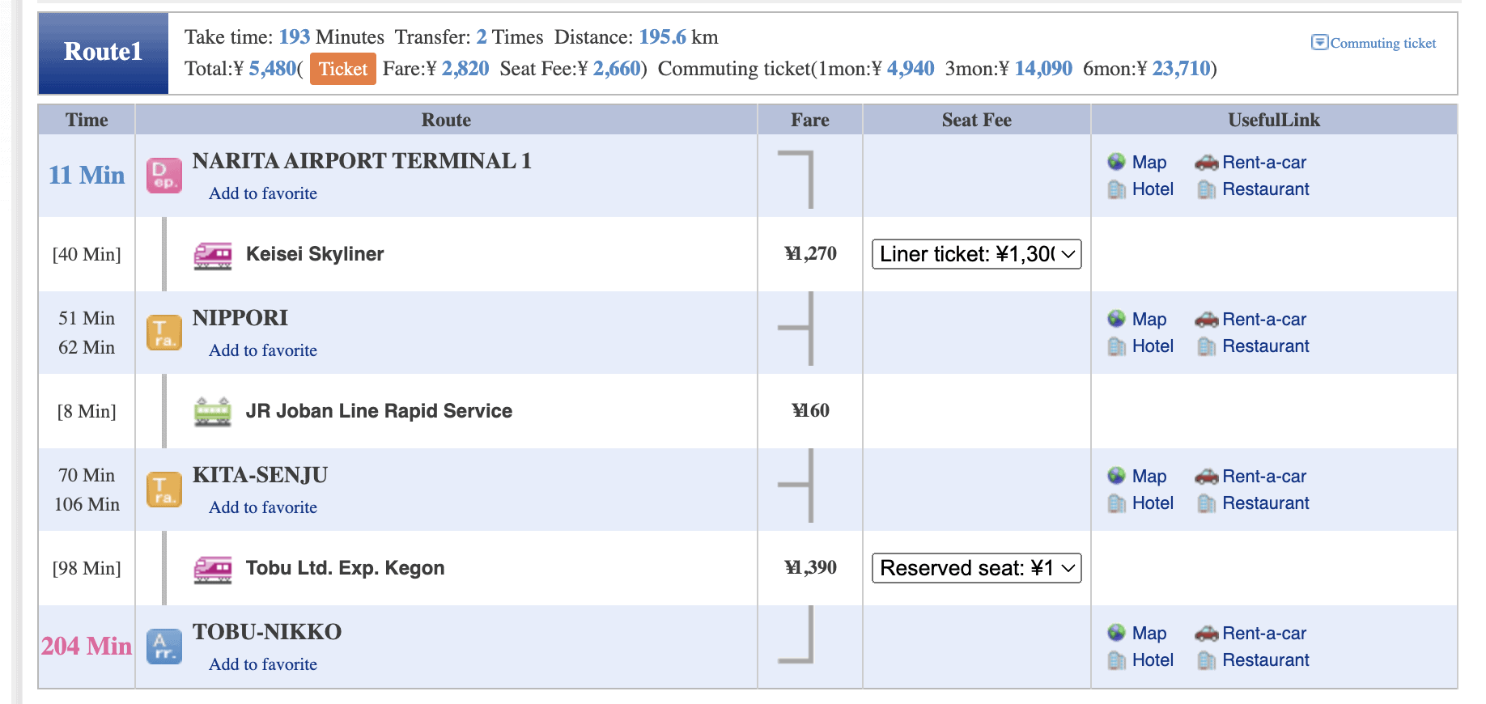Image resolution: width=1486 pixels, height=704 pixels.
Task: Add Tobu-Nikko to favorites
Action: (x=263, y=664)
